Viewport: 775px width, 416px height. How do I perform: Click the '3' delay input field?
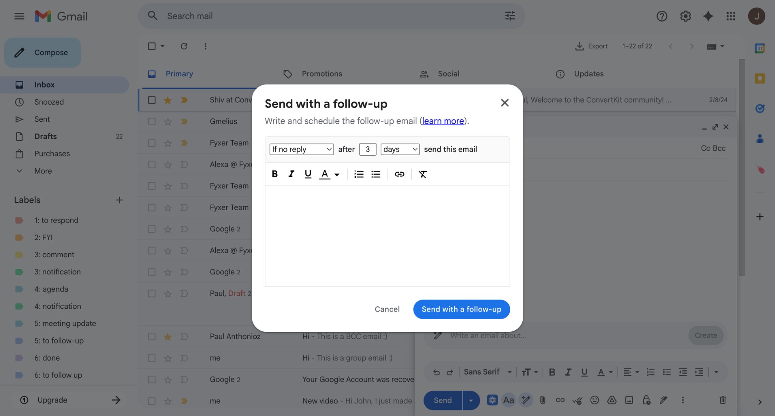click(x=367, y=149)
